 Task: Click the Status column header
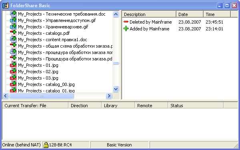click(x=196, y=106)
